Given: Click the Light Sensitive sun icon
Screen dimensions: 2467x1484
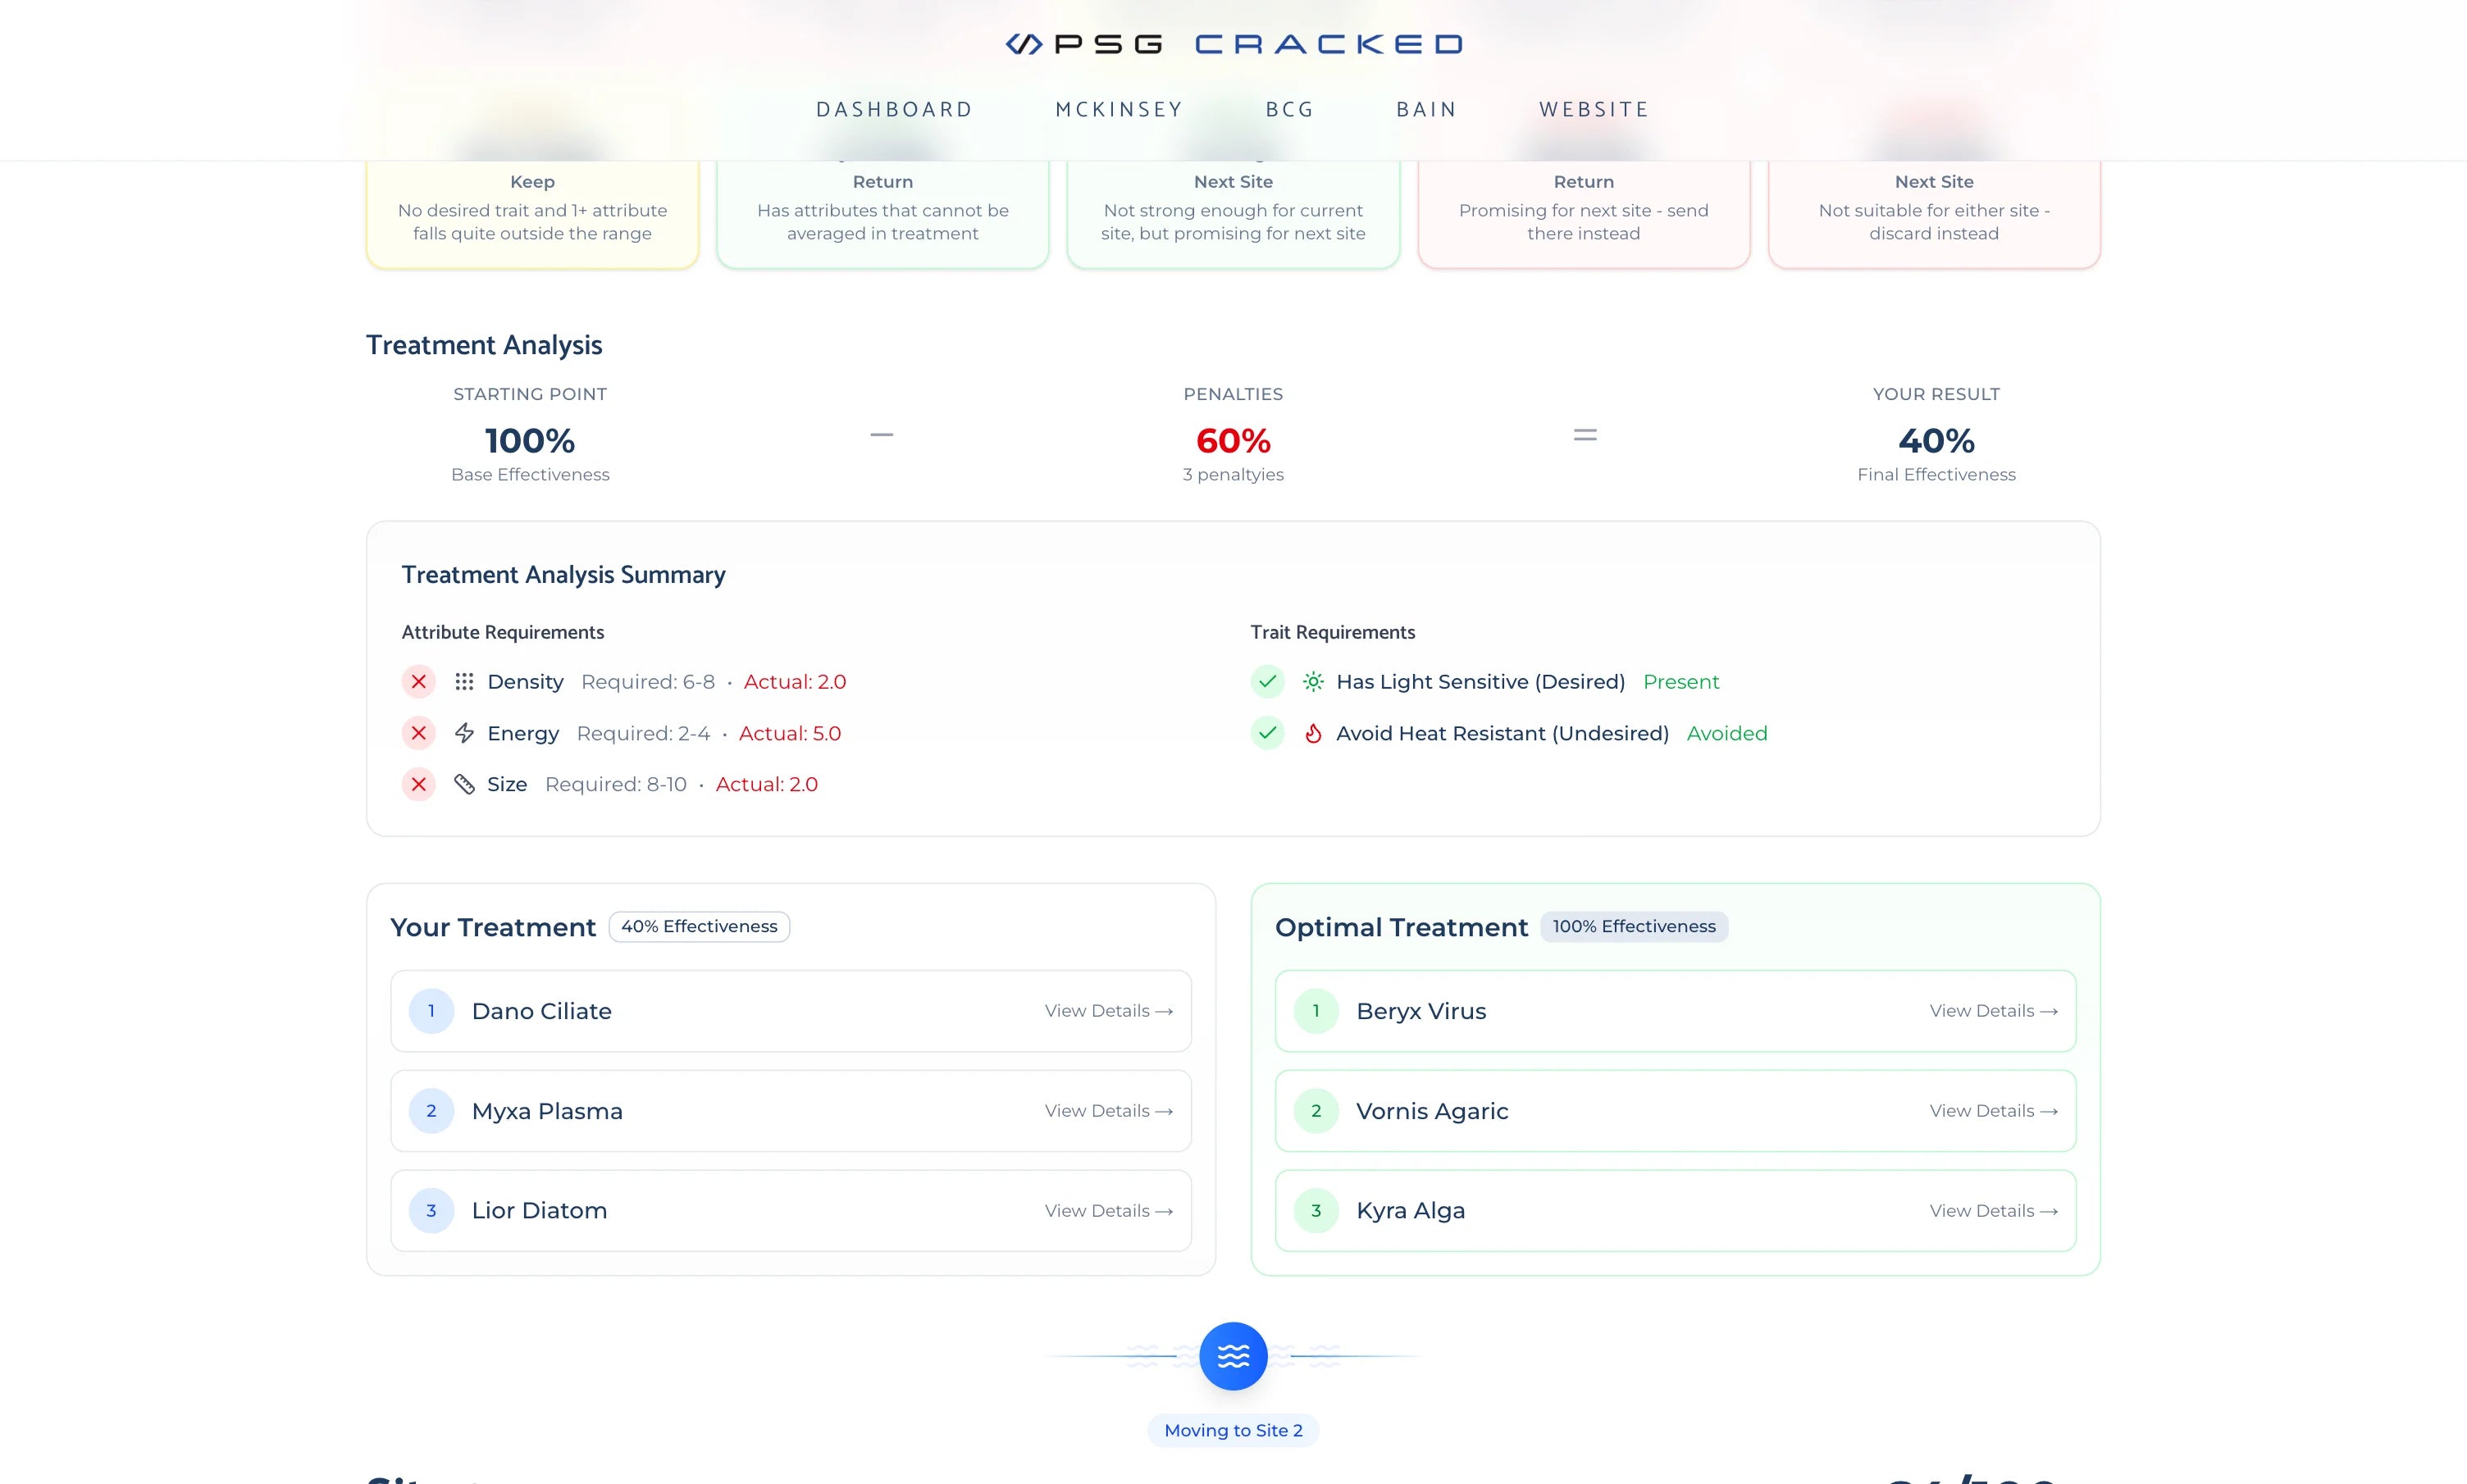Looking at the screenshot, I should (x=1313, y=682).
